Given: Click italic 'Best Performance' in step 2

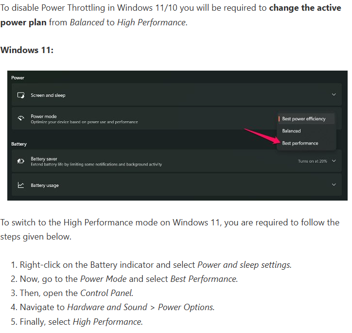Looking at the screenshot, I should point(204,279).
